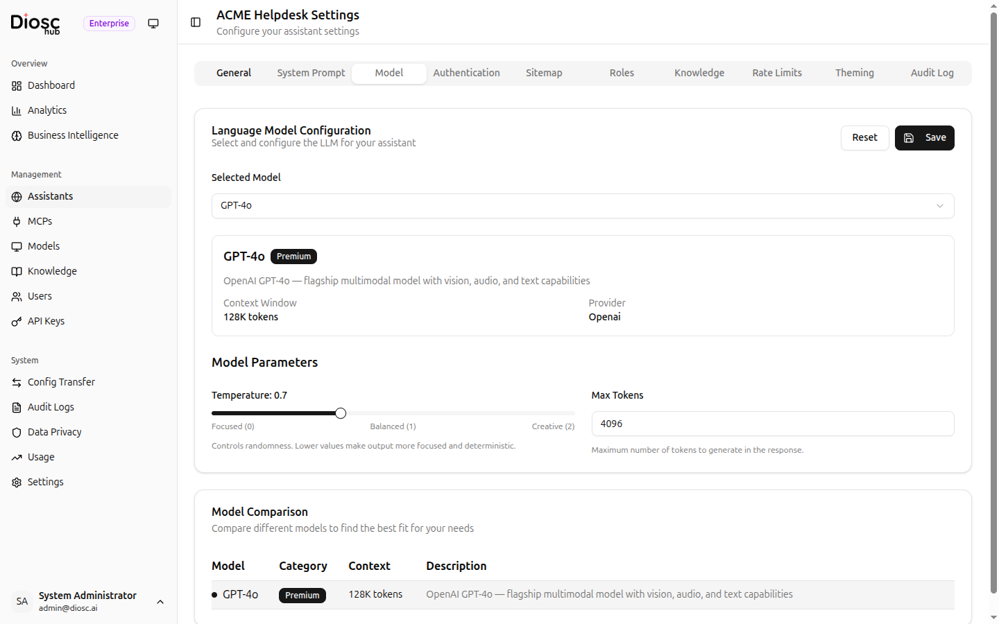Click the MCPs plug icon
The height and width of the screenshot is (624, 999).
click(17, 222)
